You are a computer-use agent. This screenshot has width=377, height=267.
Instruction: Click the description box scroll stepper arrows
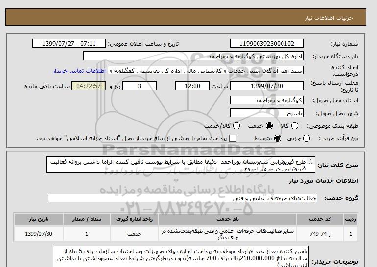click(310, 161)
